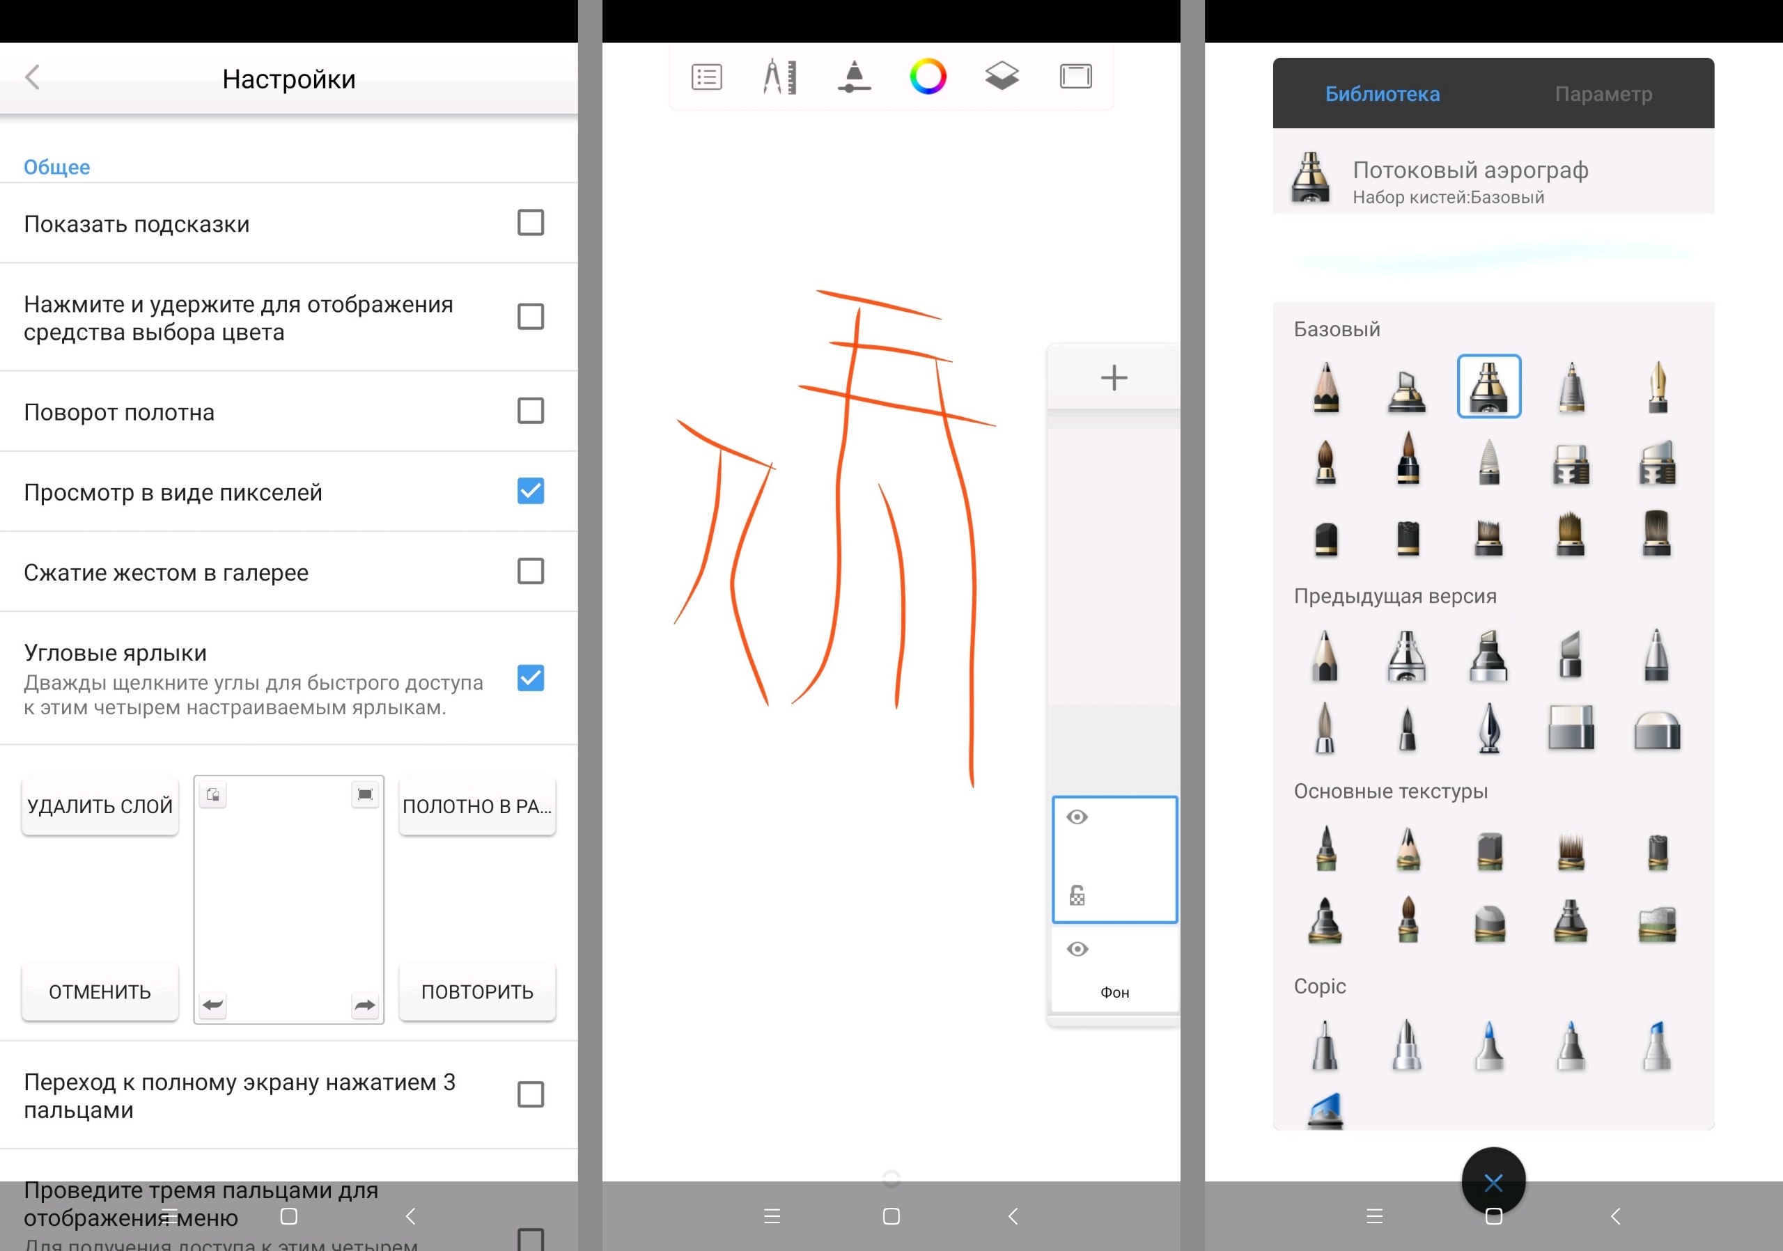This screenshot has width=1783, height=1251.
Task: Select the pencil brush in Базовый set
Action: 1326,386
